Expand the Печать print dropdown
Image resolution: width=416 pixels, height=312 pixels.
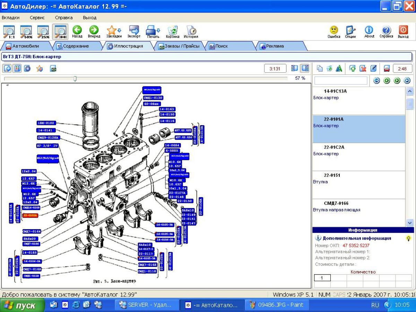159,30
